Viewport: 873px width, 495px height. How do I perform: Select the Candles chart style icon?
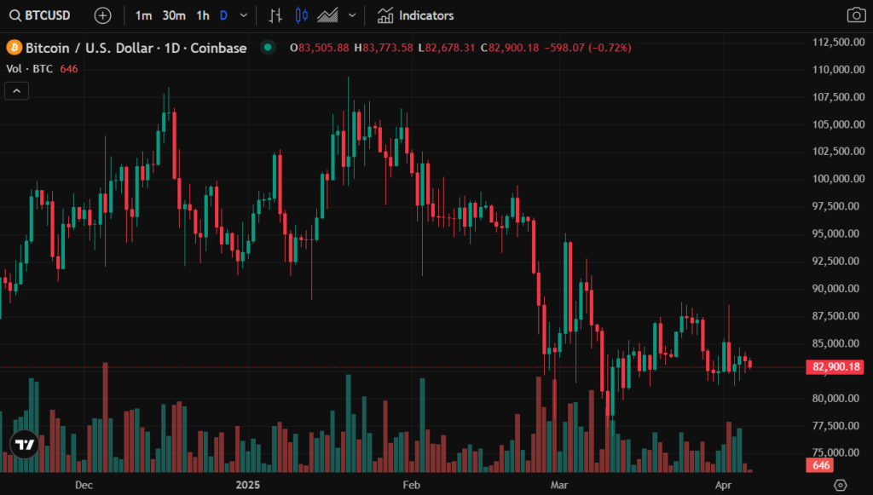tap(301, 15)
